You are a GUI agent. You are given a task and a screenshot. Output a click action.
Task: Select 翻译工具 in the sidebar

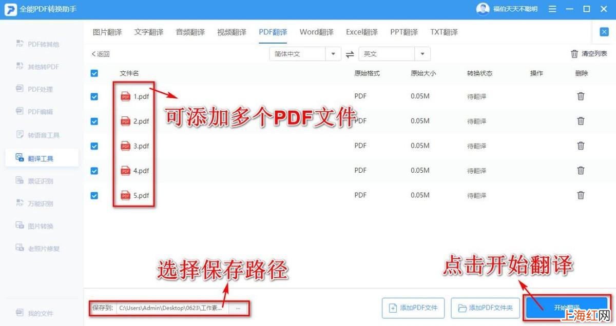(42, 158)
